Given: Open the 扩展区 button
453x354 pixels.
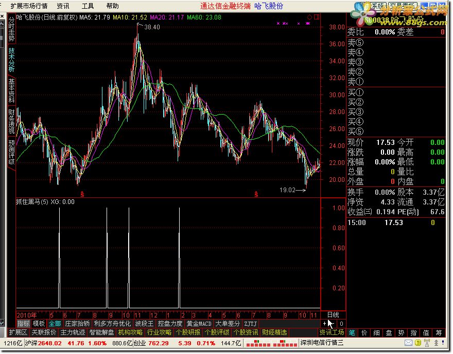Looking at the screenshot, I should pos(18,332).
